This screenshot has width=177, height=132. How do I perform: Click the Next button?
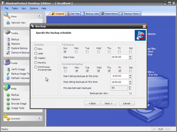pos(109,103)
